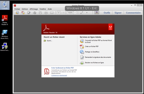Click the Créer un fichier PDF service link
Screen dimensions: 144x94
pos(92,46)
